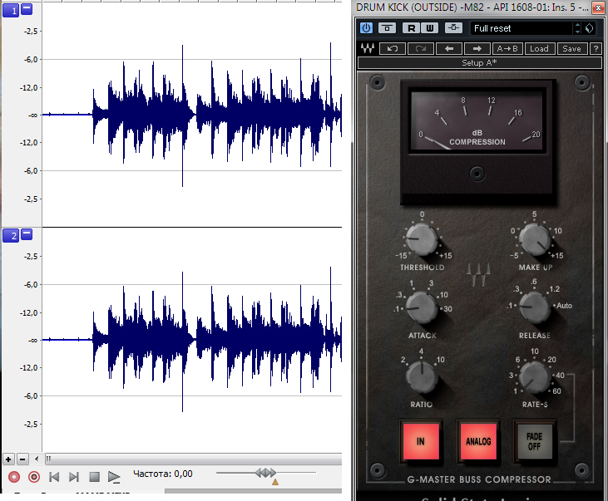This screenshot has height=501, width=608.
Task: Click the ATTACK knob
Action: click(x=422, y=307)
